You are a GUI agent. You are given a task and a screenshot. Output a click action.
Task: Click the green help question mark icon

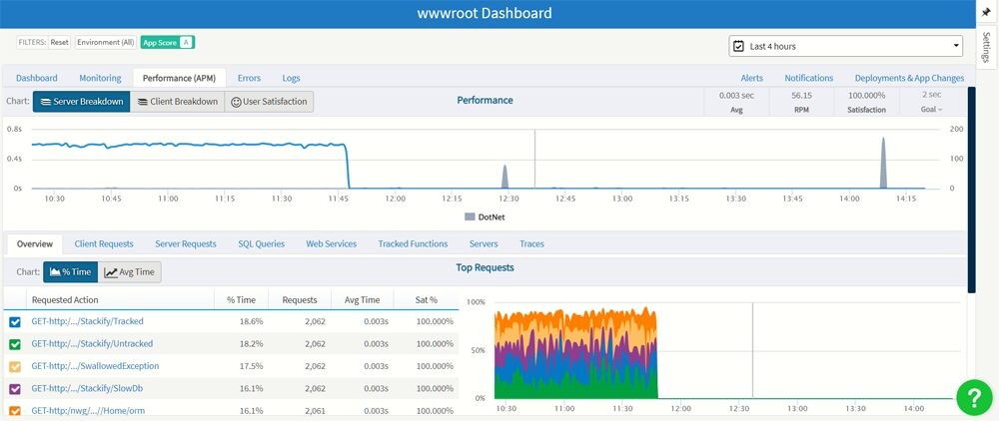(974, 396)
